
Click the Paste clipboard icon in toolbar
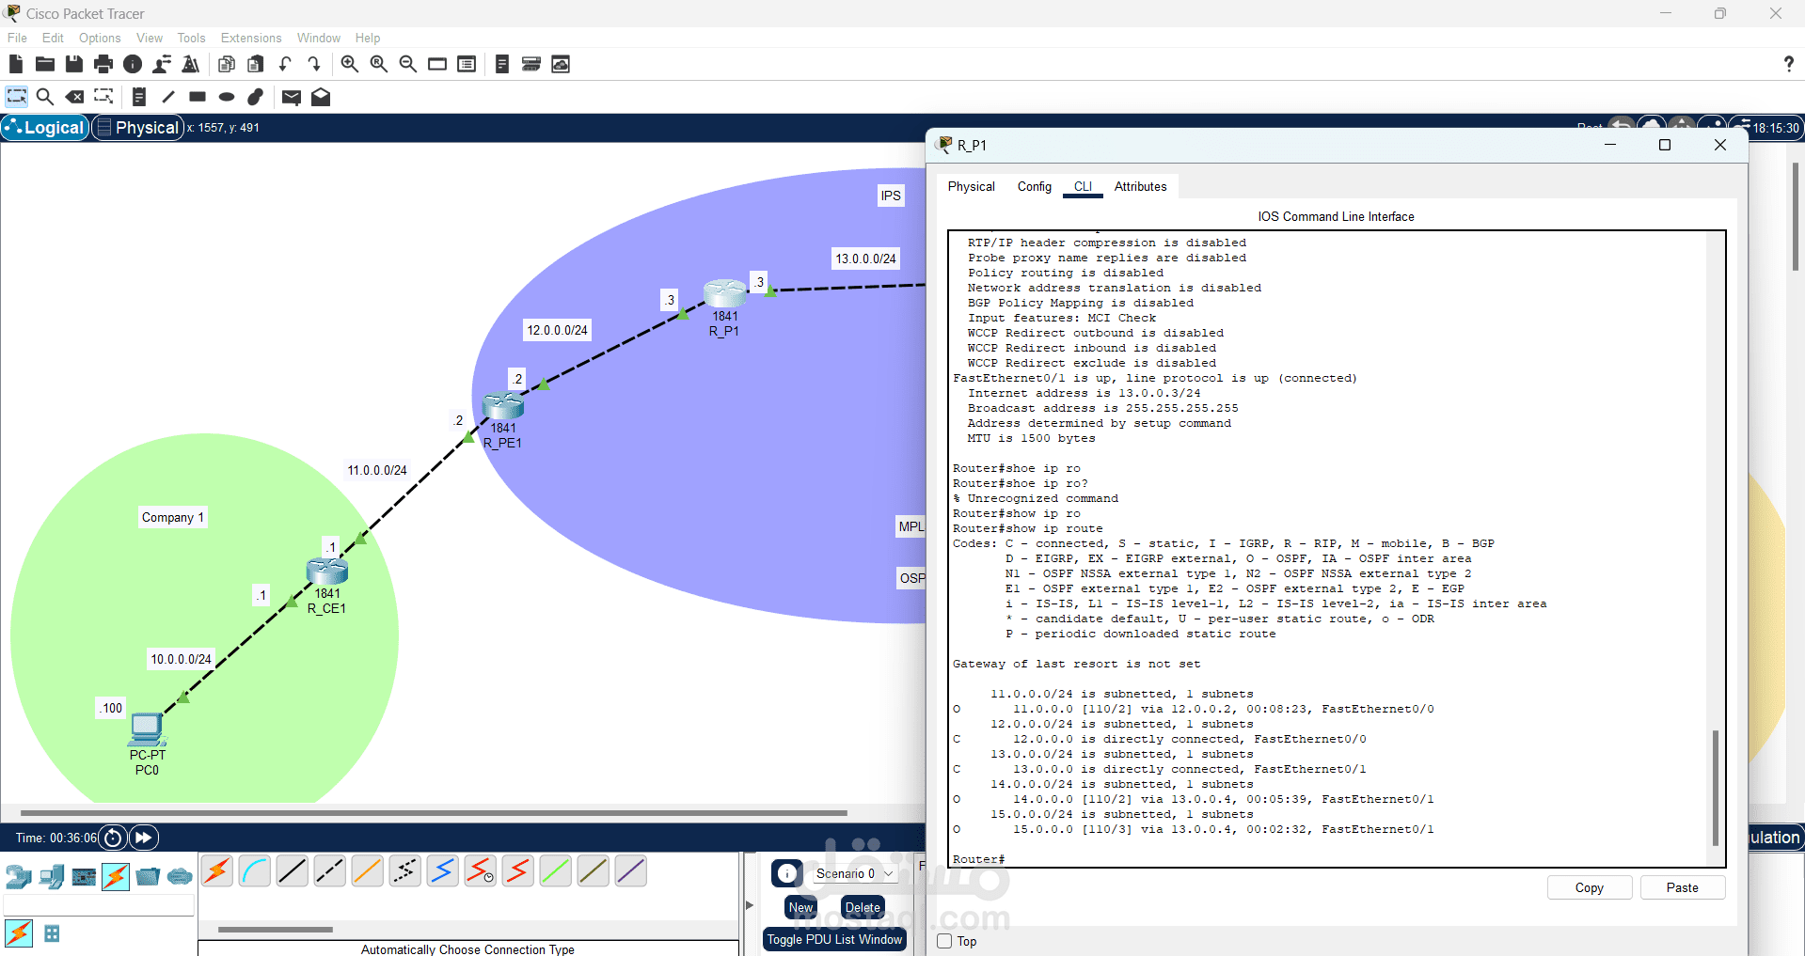[256, 64]
